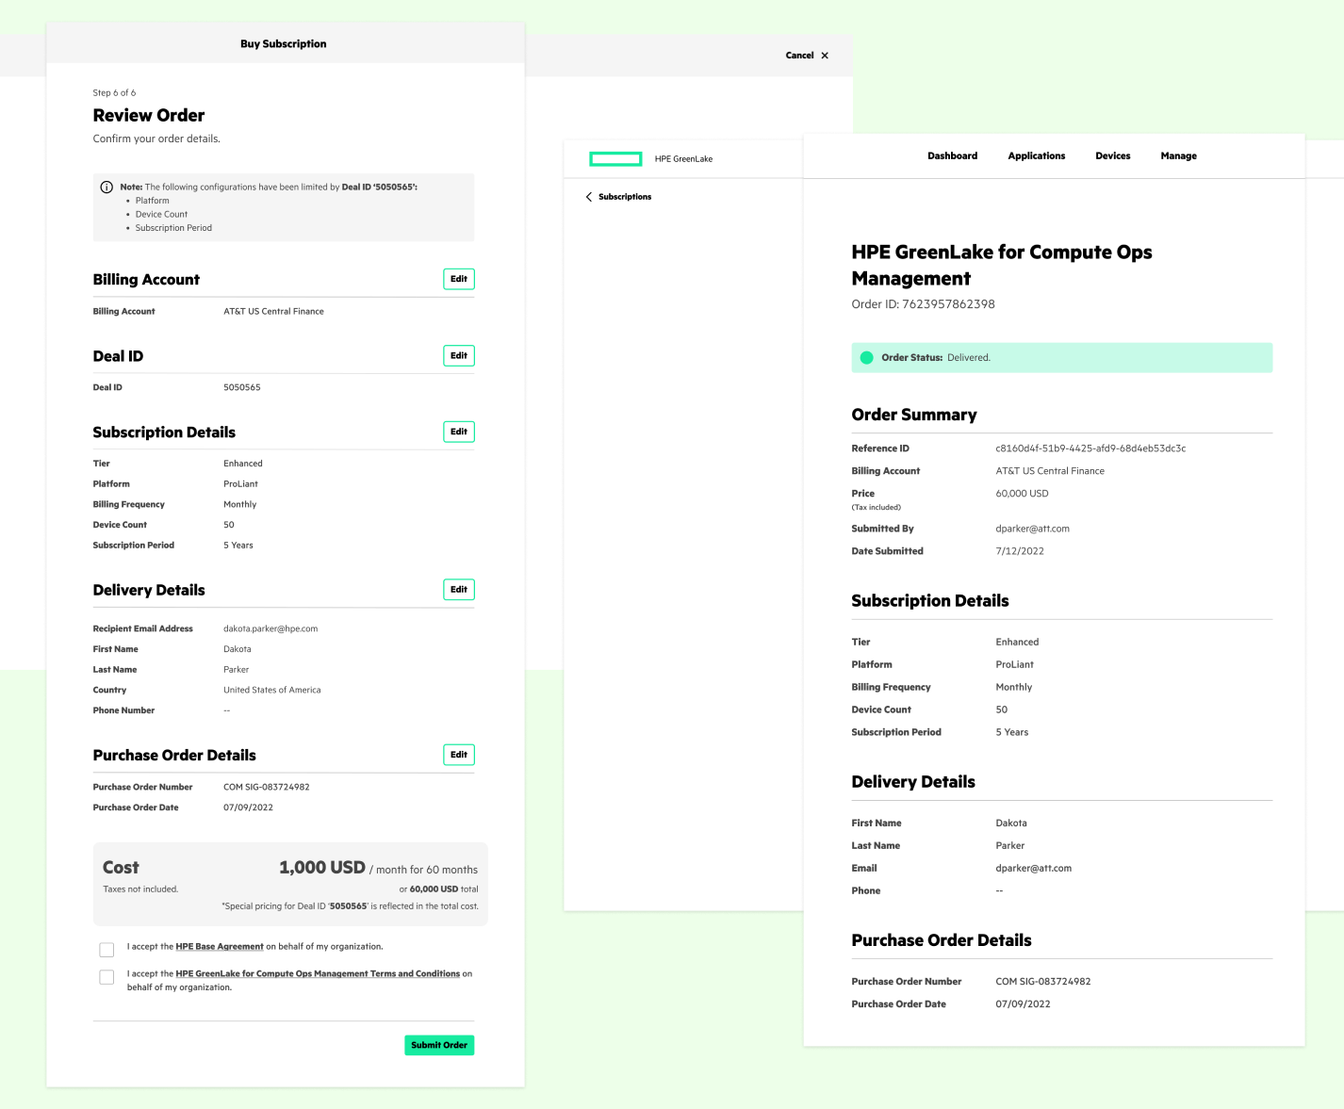The height and width of the screenshot is (1109, 1344).
Task: Select the Order ID 7623957862398 text
Action: tap(923, 304)
